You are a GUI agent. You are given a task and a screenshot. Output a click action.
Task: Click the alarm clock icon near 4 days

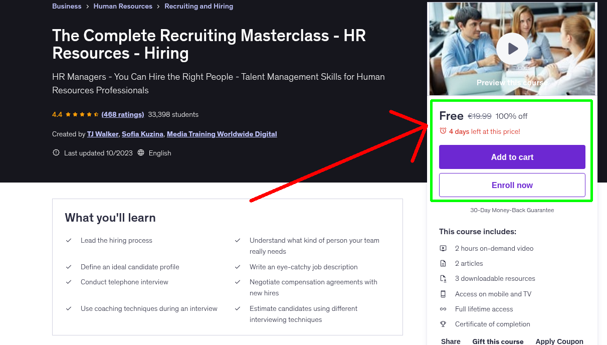coord(443,131)
